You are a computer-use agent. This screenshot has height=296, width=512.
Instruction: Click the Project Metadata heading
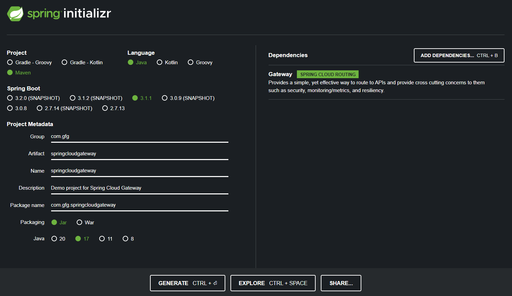[x=30, y=124]
